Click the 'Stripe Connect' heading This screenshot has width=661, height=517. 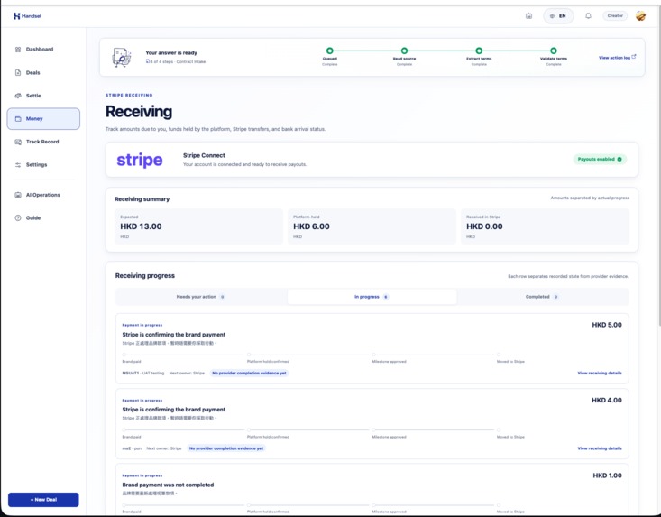(204, 155)
